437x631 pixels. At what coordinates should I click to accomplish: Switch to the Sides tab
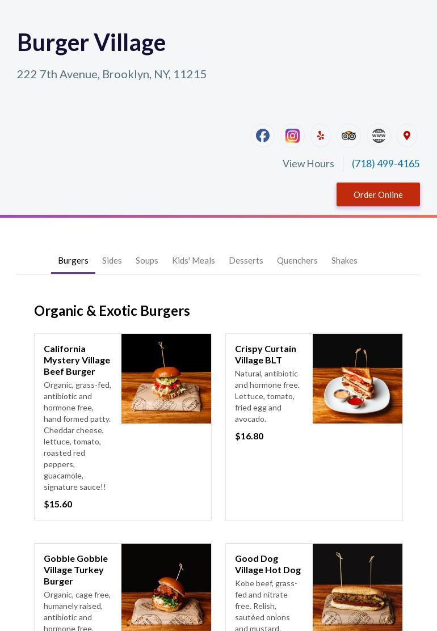tap(112, 261)
